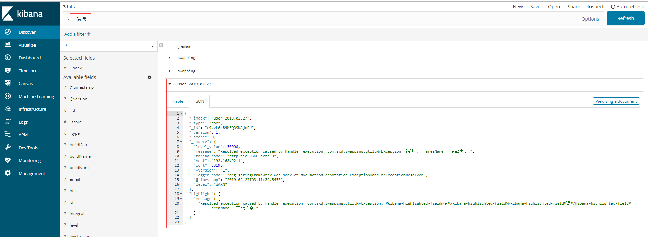Select the JSON tab
Image resolution: width=648 pixels, height=237 pixels.
click(199, 101)
